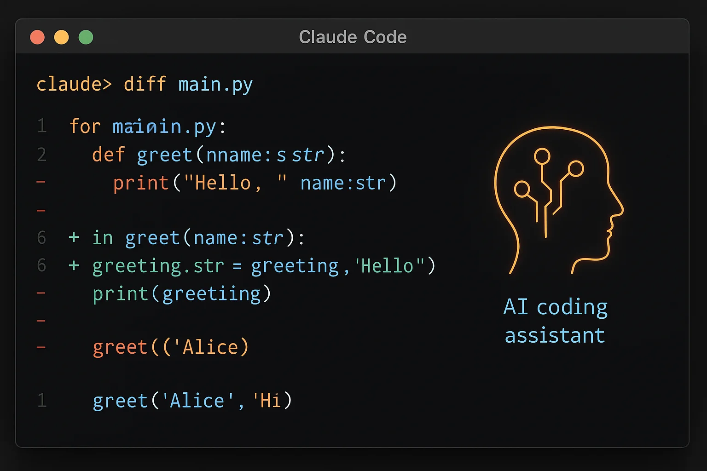The height and width of the screenshot is (471, 707).
Task: Click the plus marker beside greeting.str line
Action: click(73, 265)
